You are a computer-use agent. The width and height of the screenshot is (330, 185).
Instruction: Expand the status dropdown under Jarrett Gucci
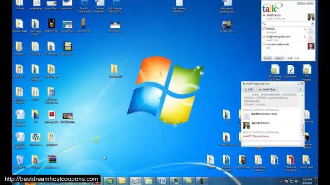pos(284,19)
